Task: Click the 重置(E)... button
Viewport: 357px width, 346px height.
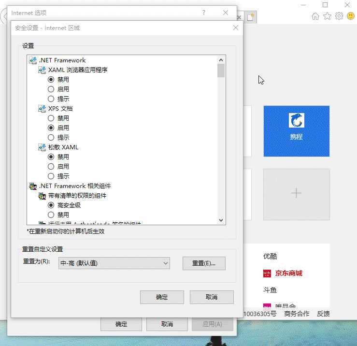Action: pyautogui.click(x=204, y=263)
